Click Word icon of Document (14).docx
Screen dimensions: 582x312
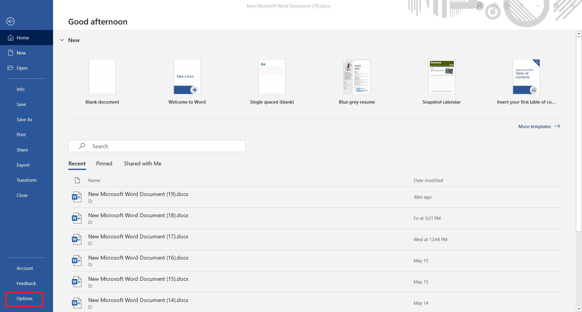coord(76,303)
